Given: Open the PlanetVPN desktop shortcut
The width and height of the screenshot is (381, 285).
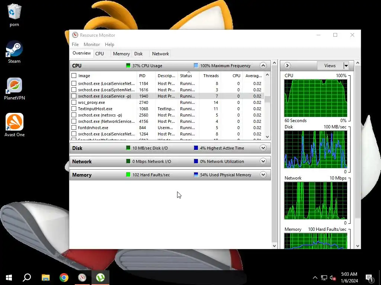Looking at the screenshot, I should (x=15, y=89).
